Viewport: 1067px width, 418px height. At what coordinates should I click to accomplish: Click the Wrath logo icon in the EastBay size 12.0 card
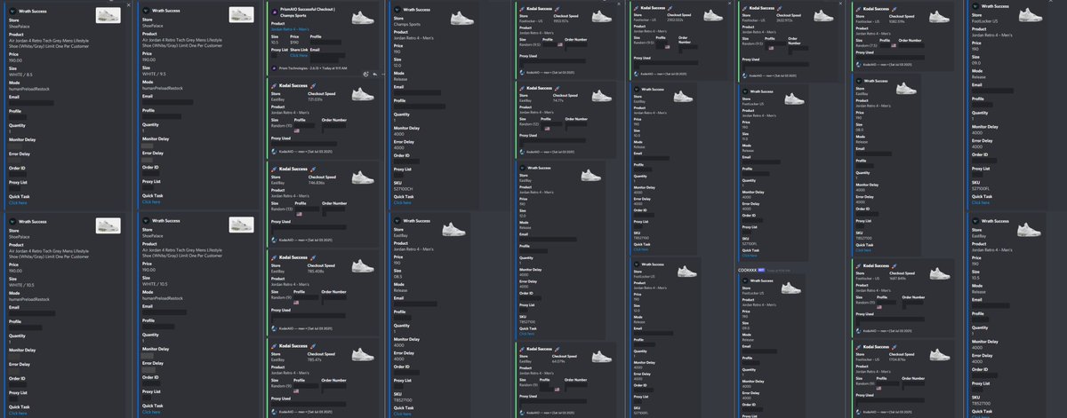521,167
